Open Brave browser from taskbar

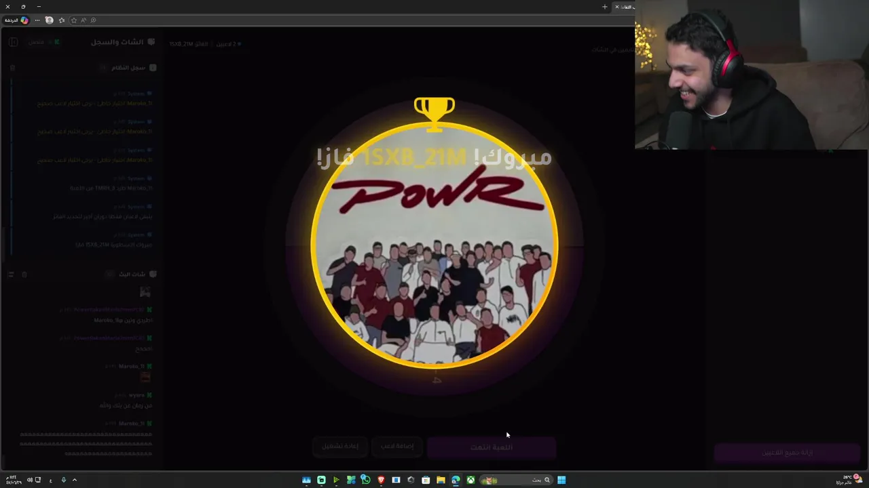381,480
